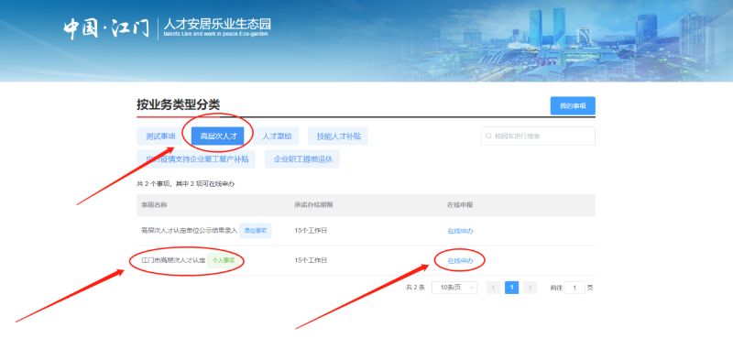The image size is (733, 360).
Task: Go to previous page arrow
Action: (x=493, y=288)
